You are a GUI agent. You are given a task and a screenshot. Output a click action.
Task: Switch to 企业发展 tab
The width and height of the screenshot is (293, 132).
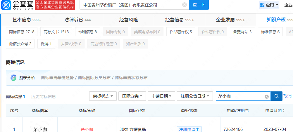tap(230, 20)
